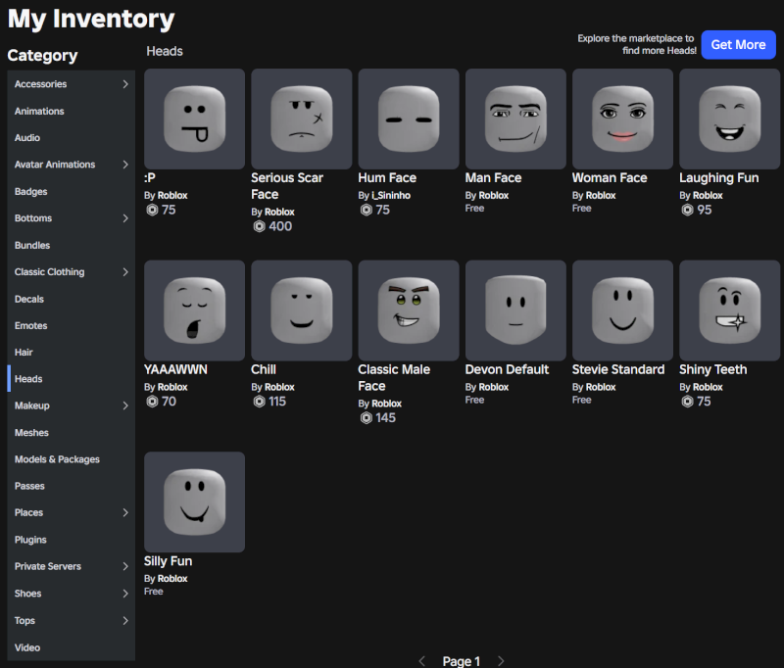Image resolution: width=784 pixels, height=668 pixels.
Task: Click the Robux icon beside 400
Action: [259, 226]
